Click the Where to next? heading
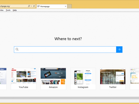The width and height of the screenshot is (139, 104). pos(68,39)
